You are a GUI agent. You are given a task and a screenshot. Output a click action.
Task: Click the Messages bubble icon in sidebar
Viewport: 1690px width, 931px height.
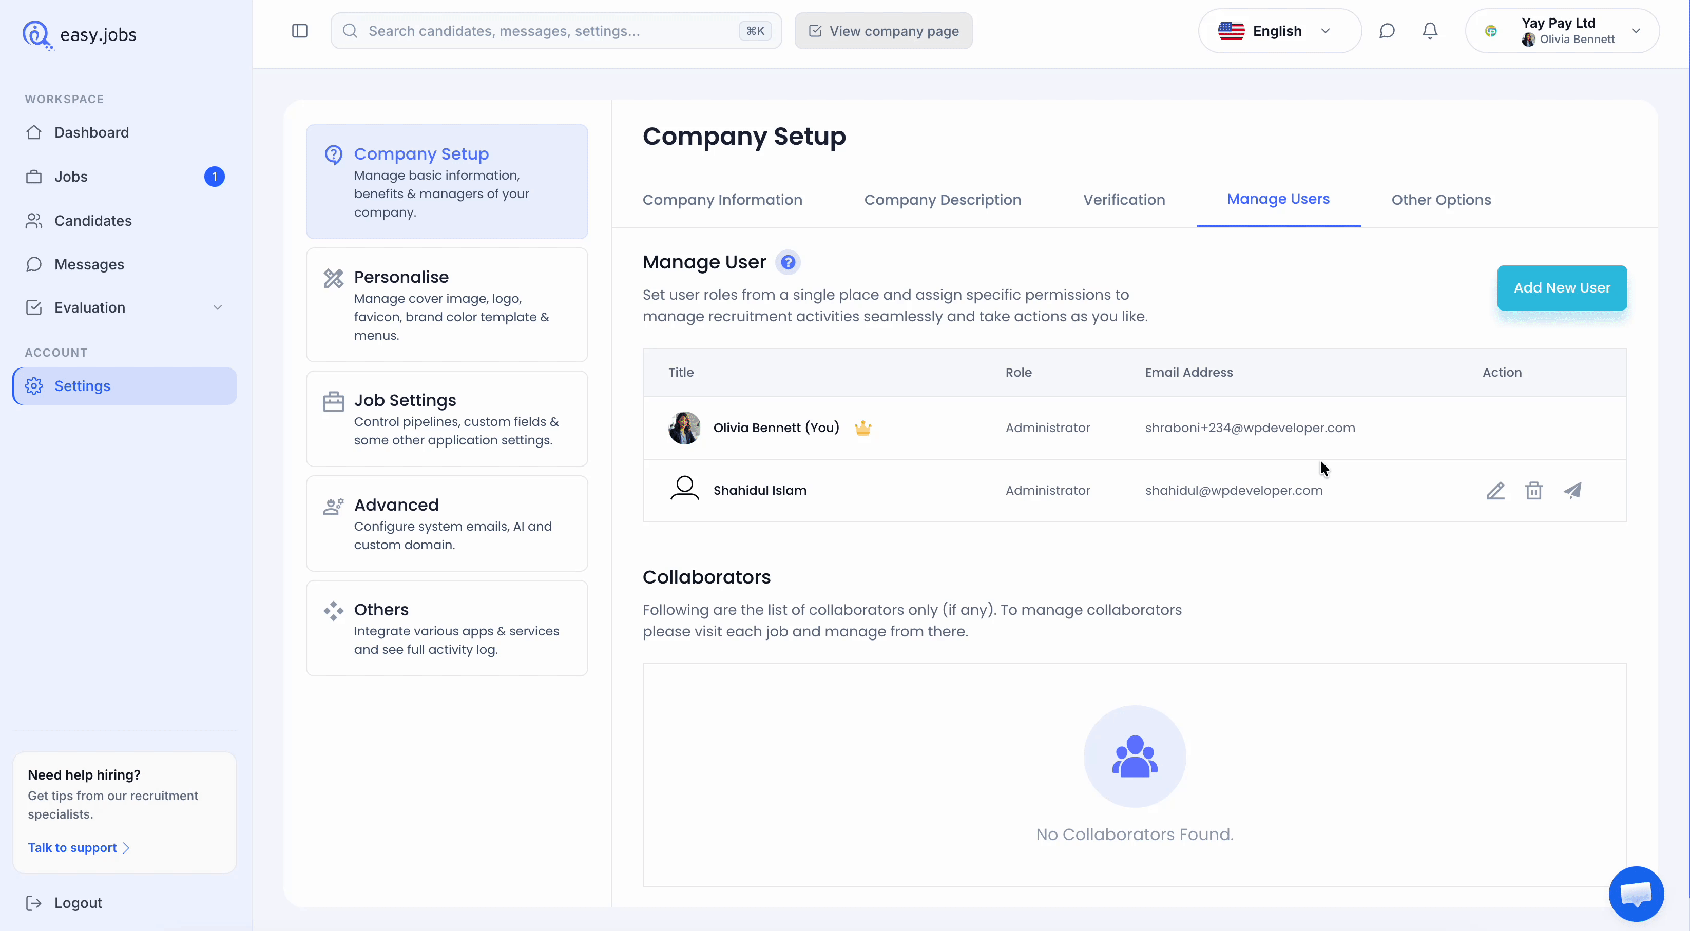coord(34,264)
